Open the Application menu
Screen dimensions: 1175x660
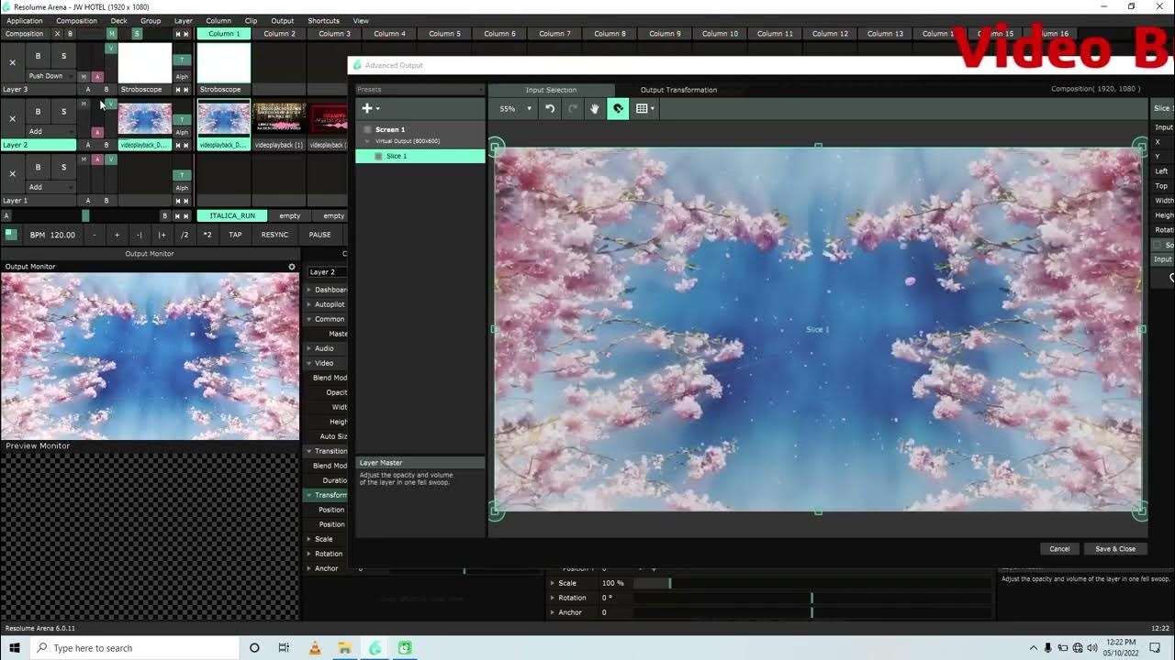(x=24, y=20)
